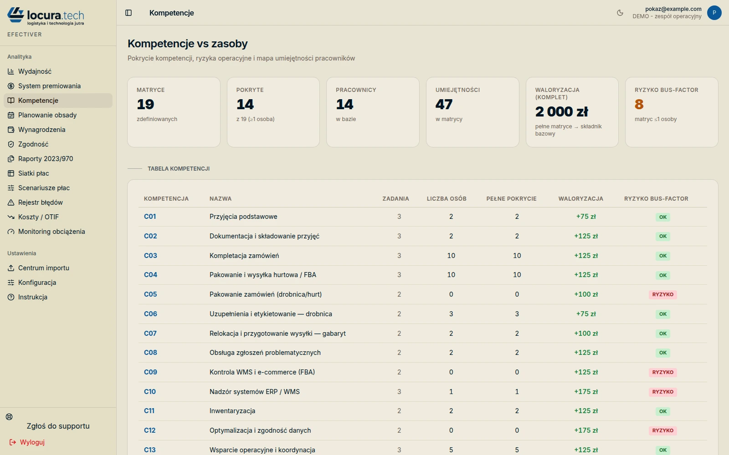Open competency C10 link

point(150,392)
